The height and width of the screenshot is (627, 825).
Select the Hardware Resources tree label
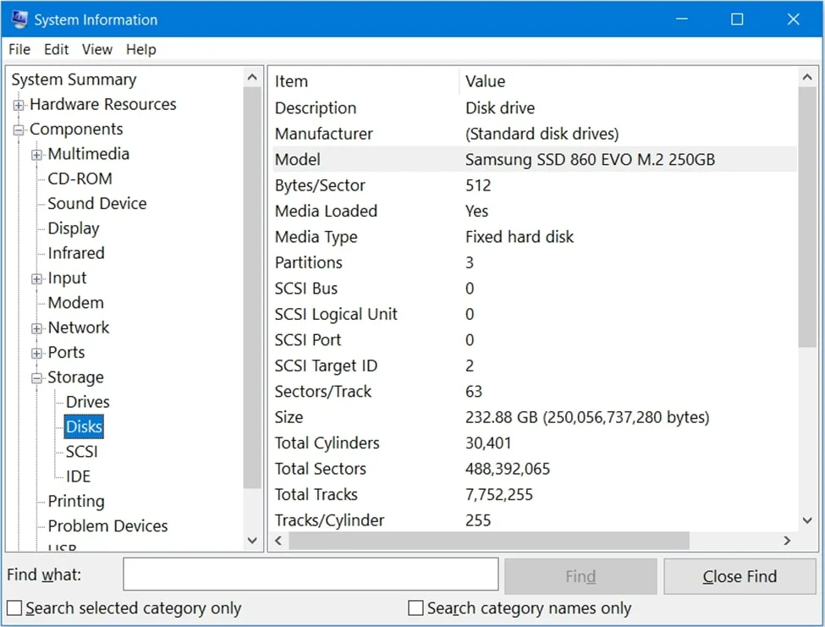tap(103, 104)
